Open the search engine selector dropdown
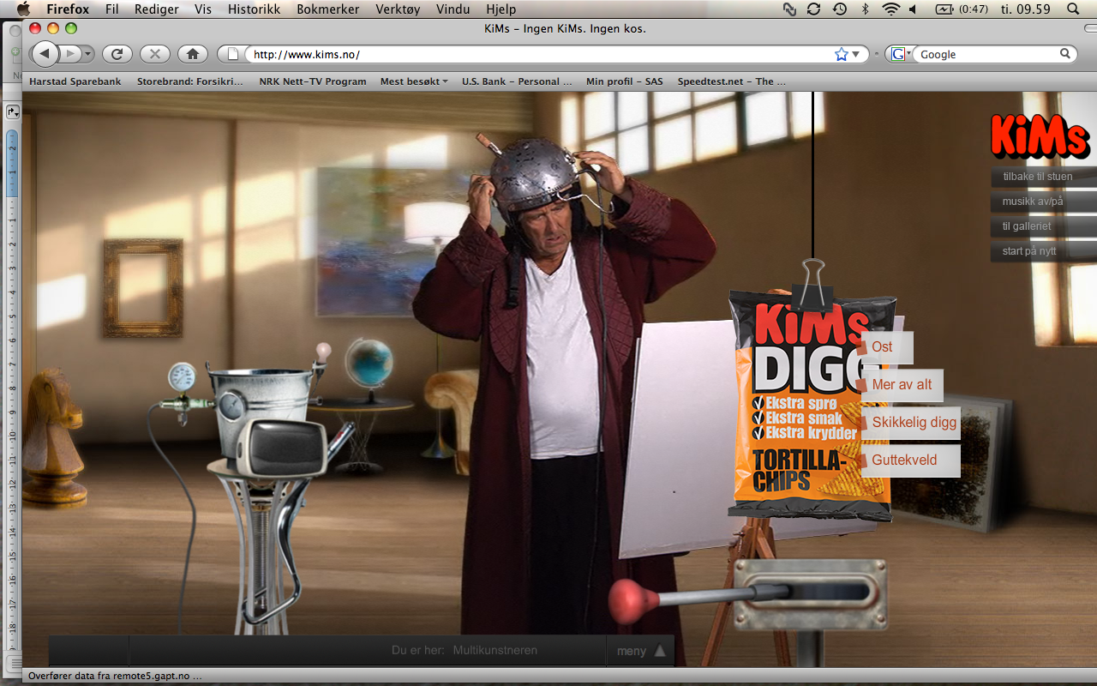The width and height of the screenshot is (1097, 686). pyautogui.click(x=900, y=54)
